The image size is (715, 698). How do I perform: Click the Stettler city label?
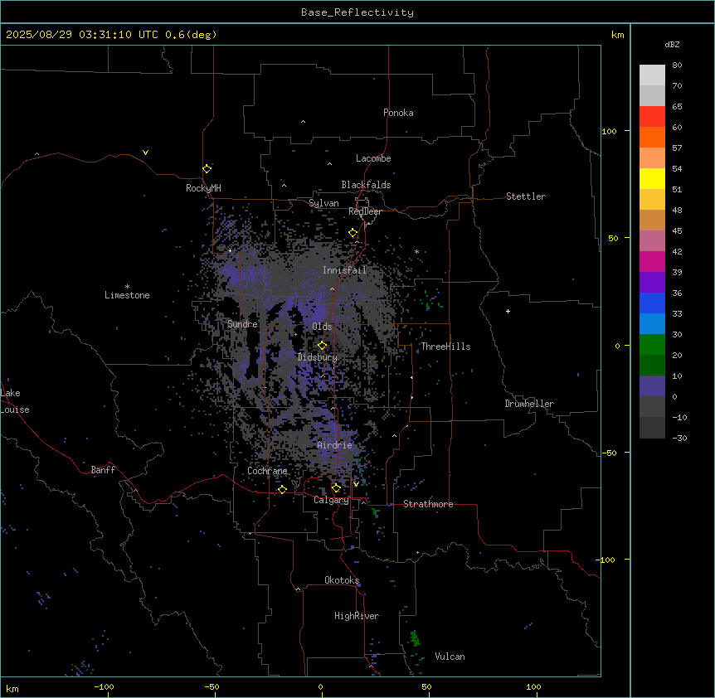coord(525,196)
